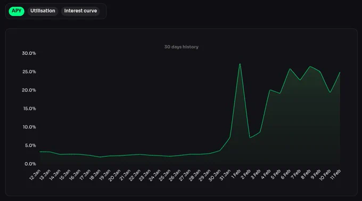Click the 11 Feb date label
This screenshot has height=201, width=362.
(335, 175)
